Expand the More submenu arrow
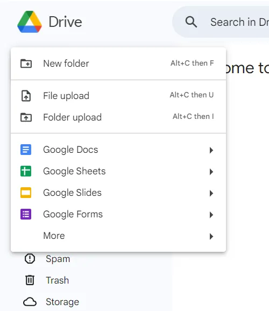269x311 pixels. 211,236
